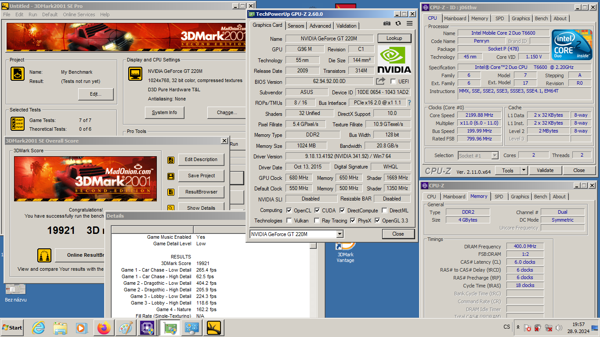Toggle the OpenGL 3.3 checkbox
The width and height of the screenshot is (600, 337).
point(377,221)
